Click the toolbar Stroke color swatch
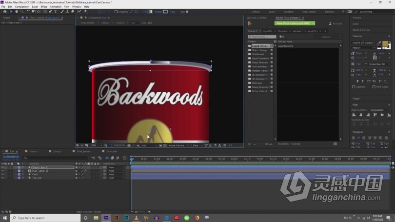 [165, 12]
